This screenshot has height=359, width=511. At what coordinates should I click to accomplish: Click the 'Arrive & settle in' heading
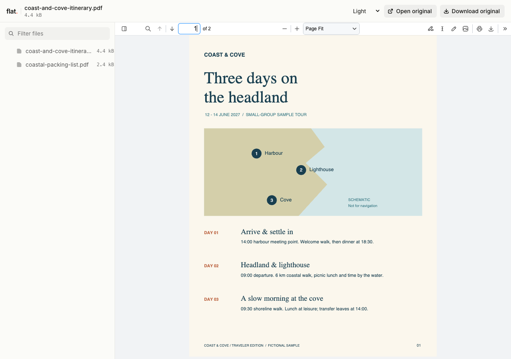click(267, 232)
